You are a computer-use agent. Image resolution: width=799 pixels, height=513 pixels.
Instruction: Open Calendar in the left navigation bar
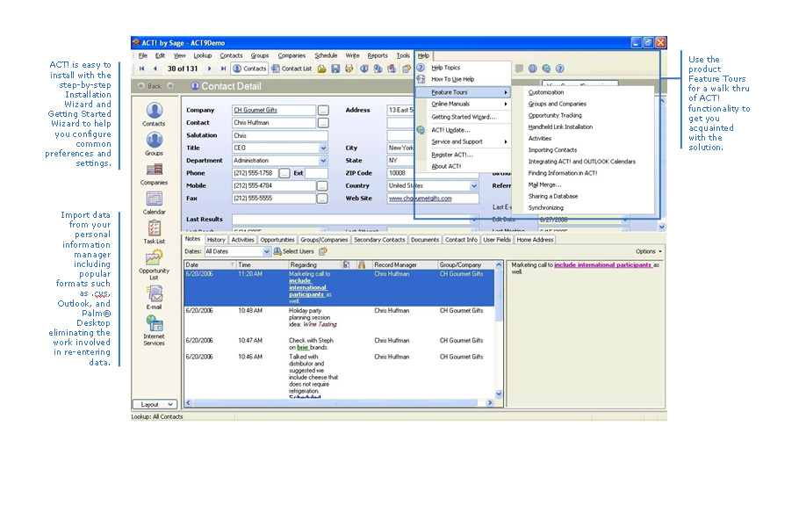click(x=154, y=203)
